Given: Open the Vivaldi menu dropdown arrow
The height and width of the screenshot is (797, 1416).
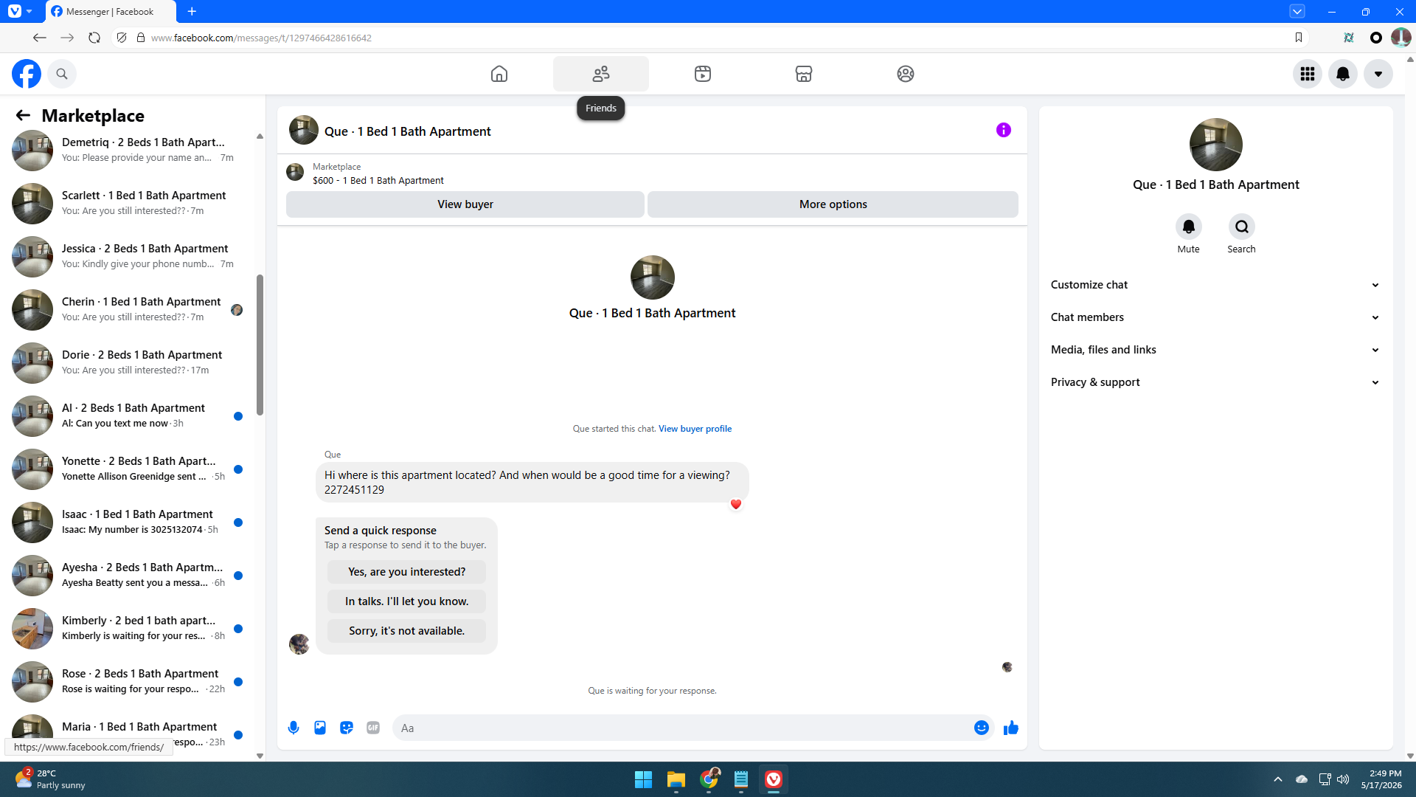Looking at the screenshot, I should 29,11.
